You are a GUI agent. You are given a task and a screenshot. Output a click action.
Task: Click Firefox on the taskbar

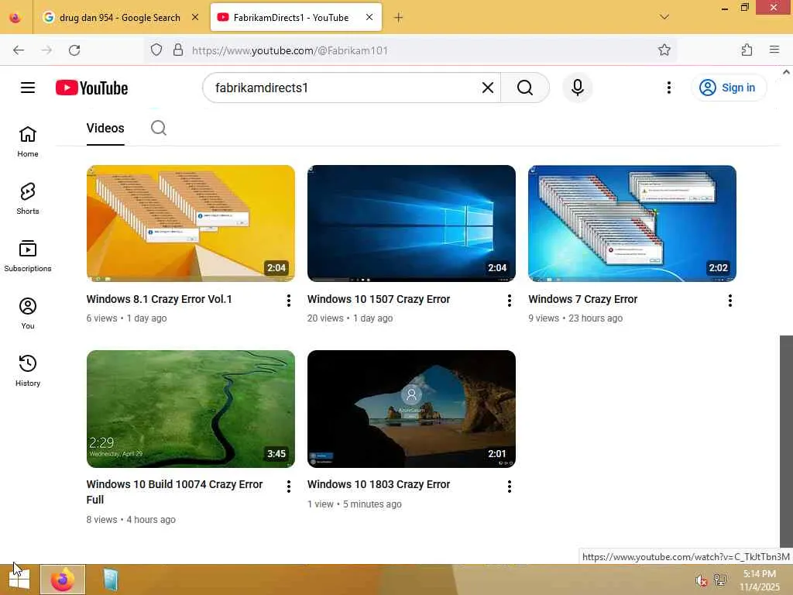coord(63,580)
